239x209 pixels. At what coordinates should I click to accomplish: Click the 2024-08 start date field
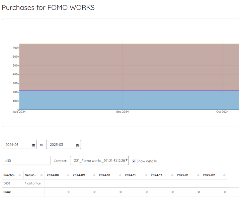[17, 145]
